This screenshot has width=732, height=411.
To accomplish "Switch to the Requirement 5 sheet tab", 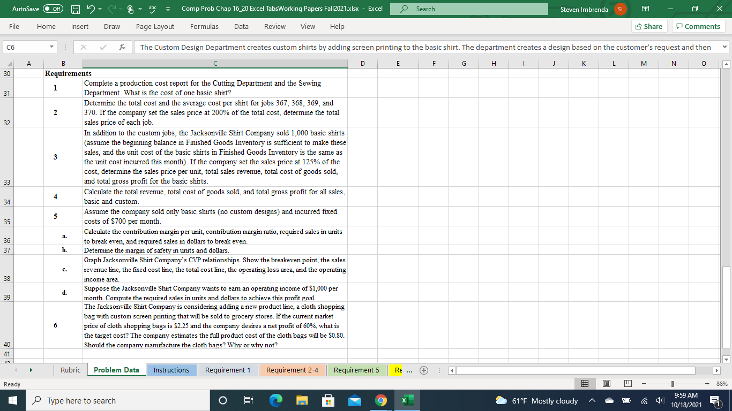I will [x=356, y=370].
